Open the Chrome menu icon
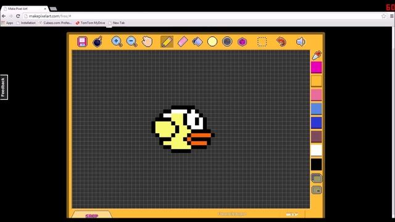 pyautogui.click(x=392, y=16)
